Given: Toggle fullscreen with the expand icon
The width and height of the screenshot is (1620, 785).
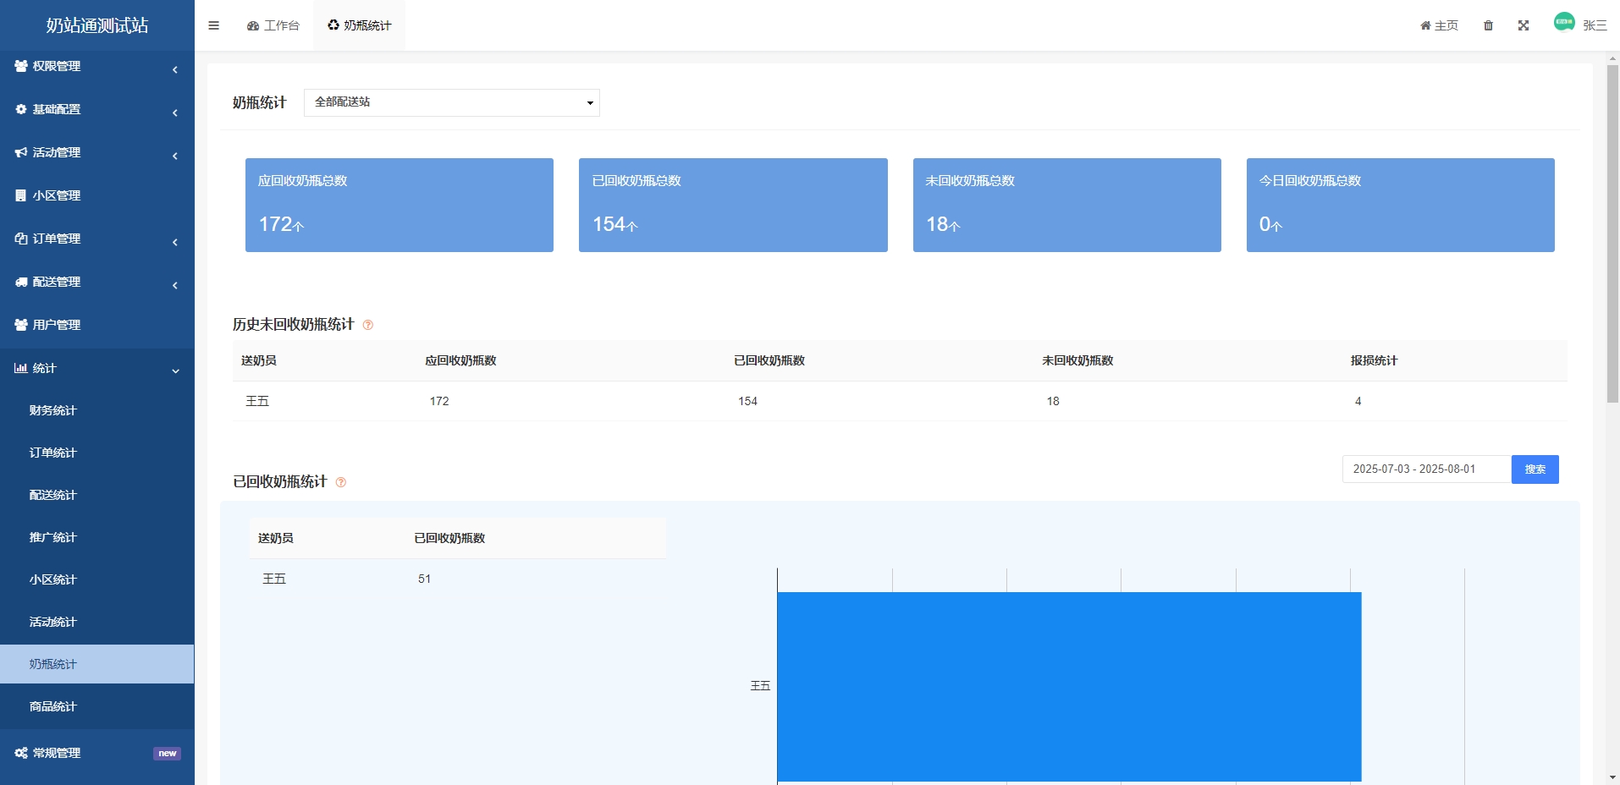Looking at the screenshot, I should click(x=1523, y=25).
